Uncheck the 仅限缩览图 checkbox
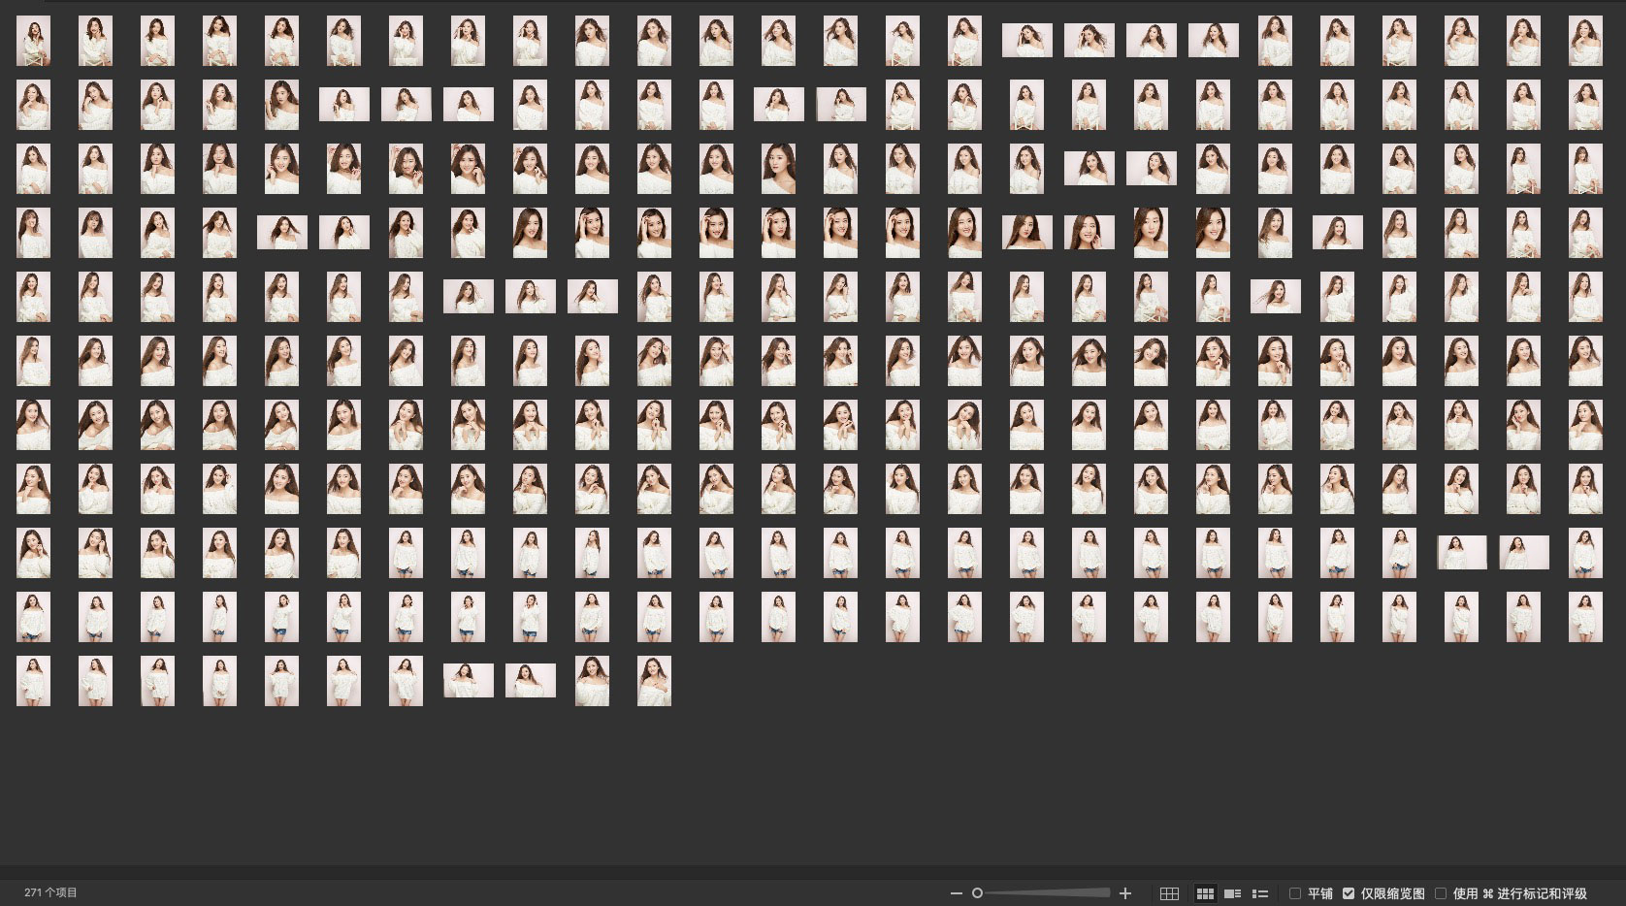Screen dimensions: 1626x906 coord(1349,893)
